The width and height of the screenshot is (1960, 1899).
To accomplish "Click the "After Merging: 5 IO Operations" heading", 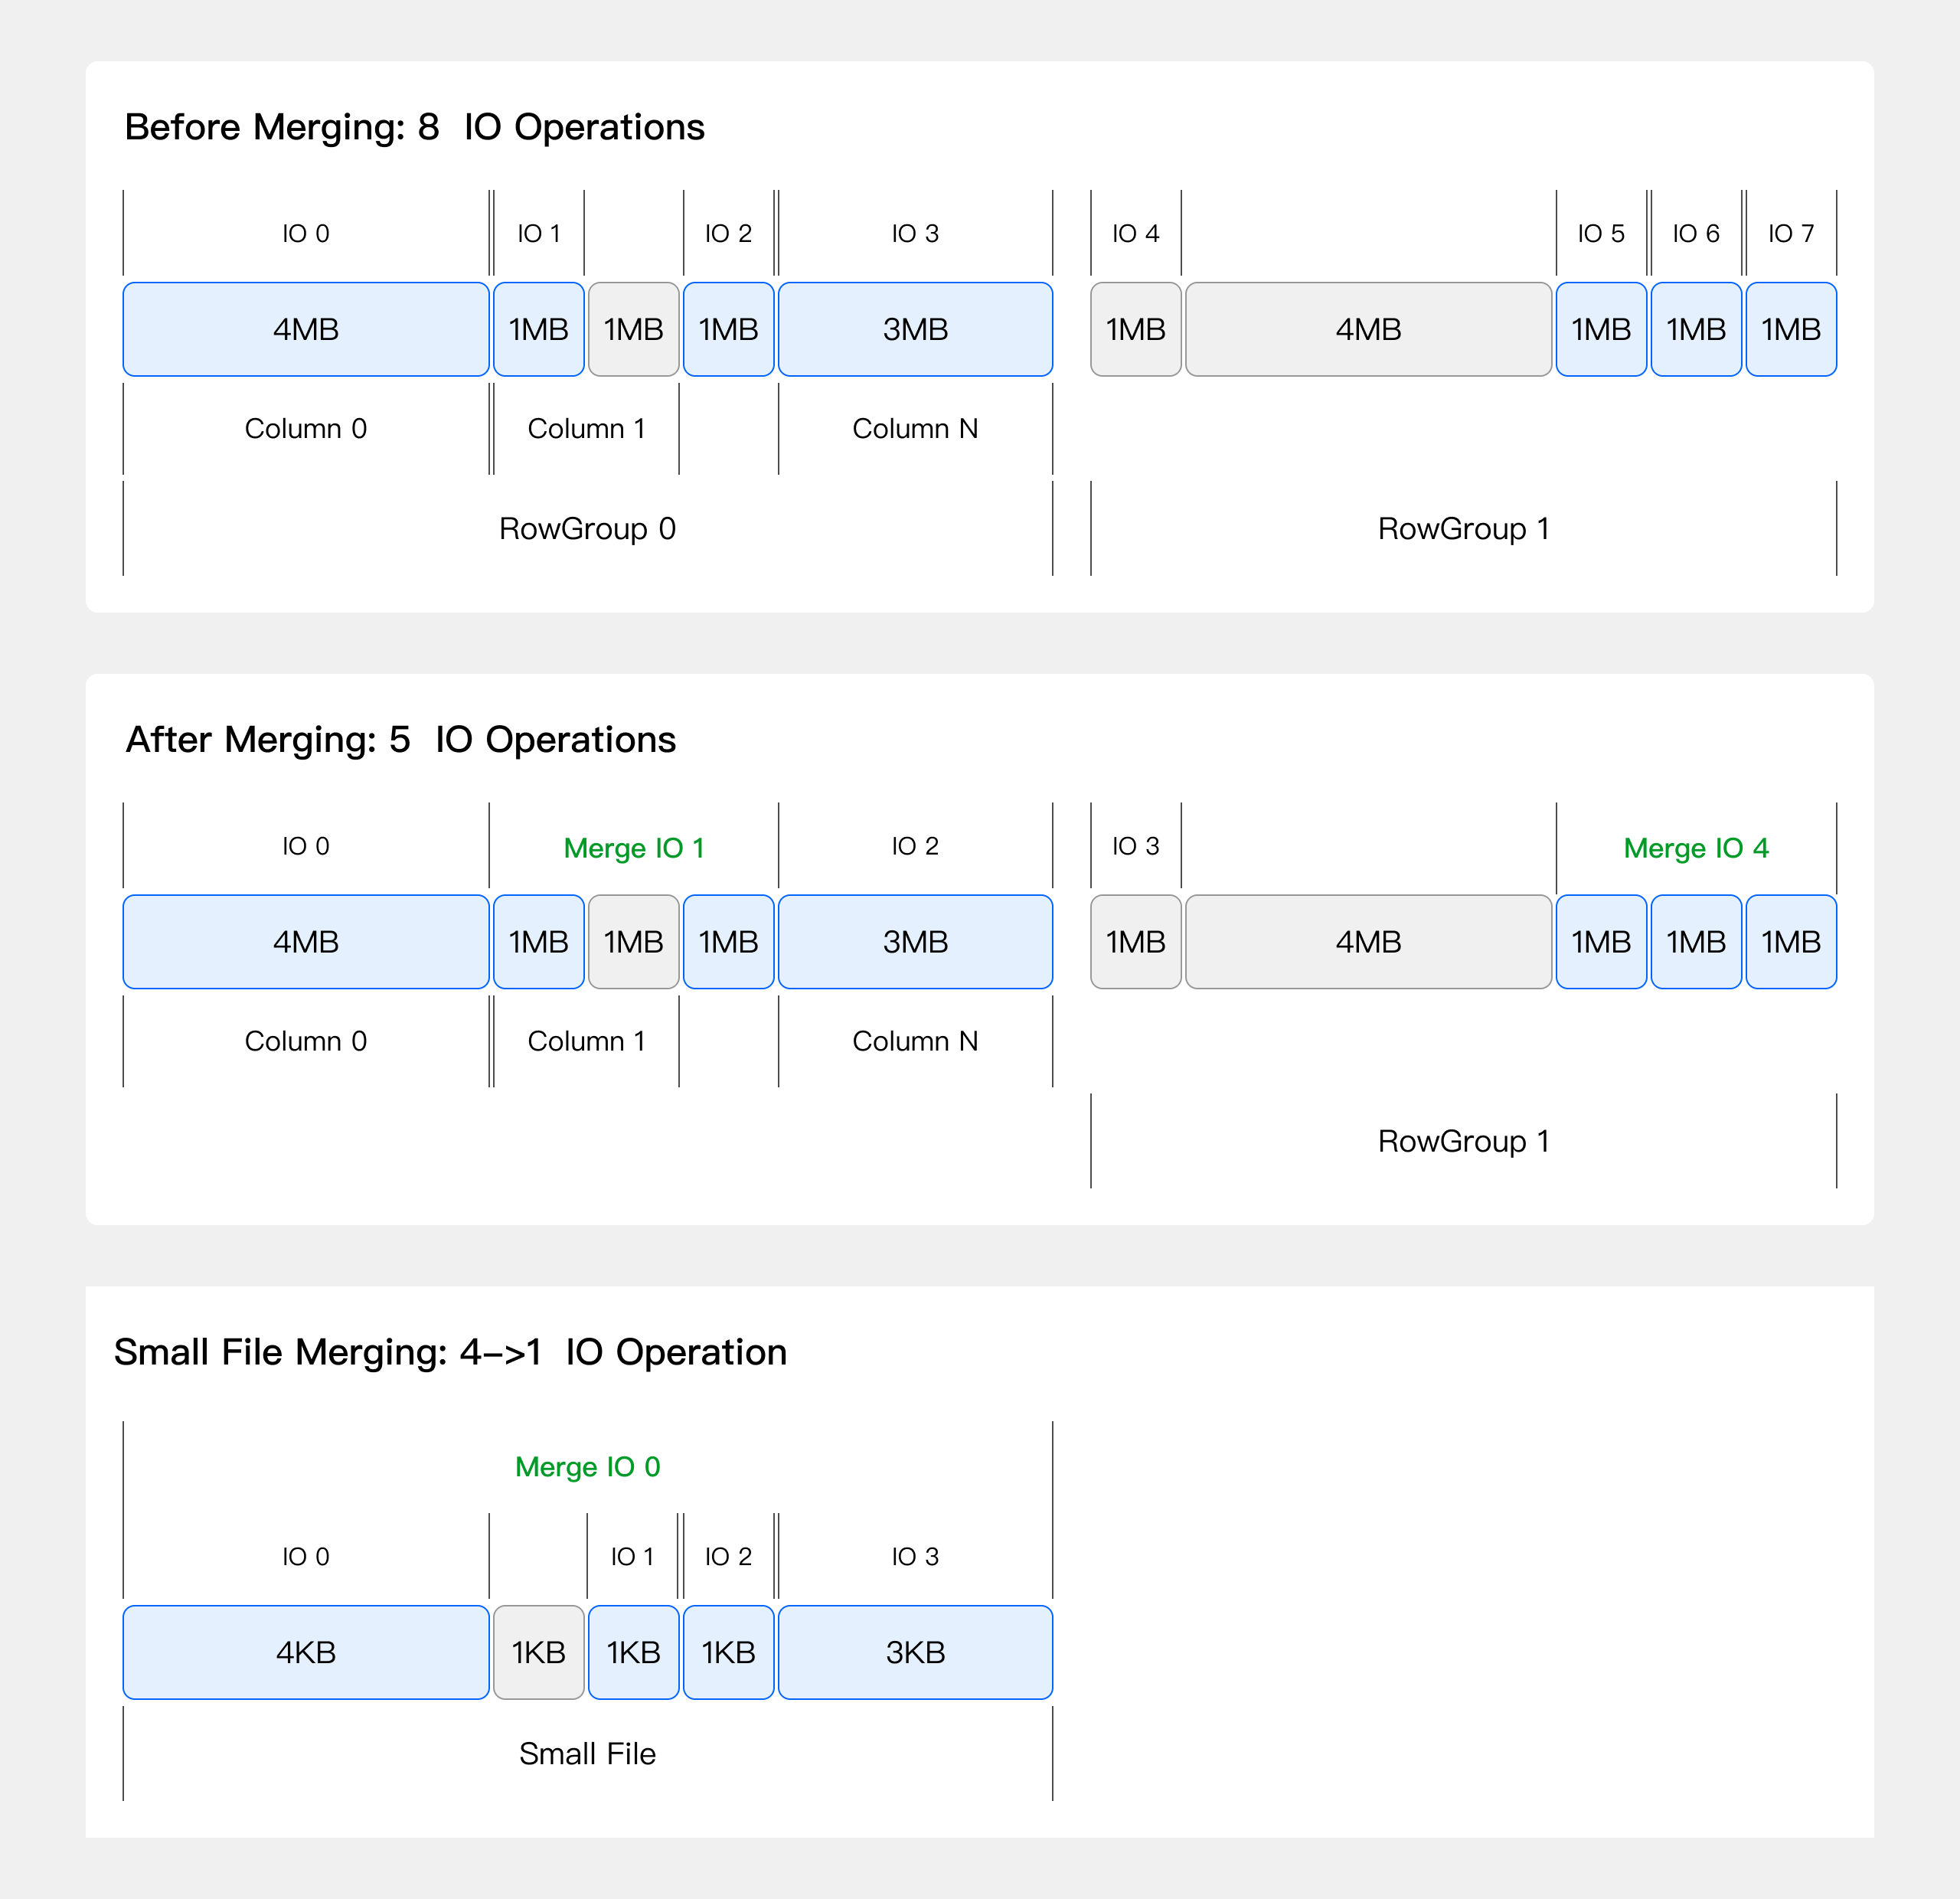I will (400, 740).
